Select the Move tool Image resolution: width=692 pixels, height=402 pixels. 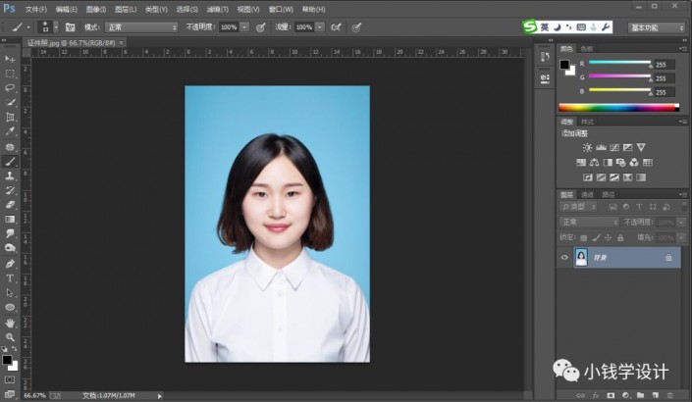[10, 59]
